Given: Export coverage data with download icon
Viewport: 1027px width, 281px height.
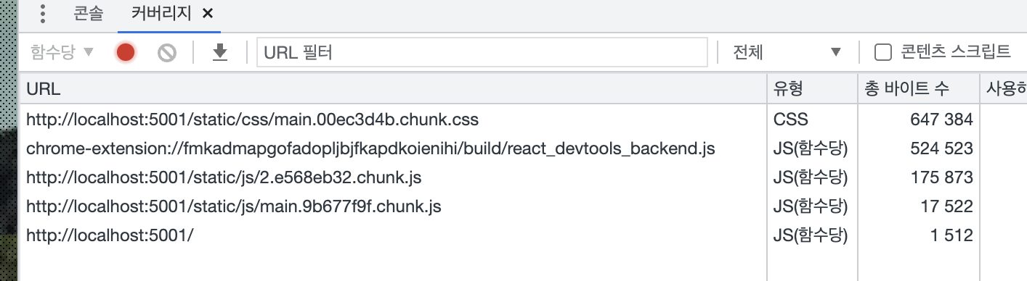Looking at the screenshot, I should click(x=220, y=52).
